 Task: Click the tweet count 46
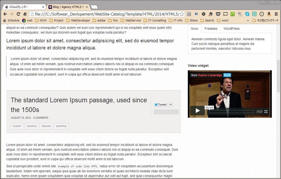pyautogui.click(x=170, y=104)
